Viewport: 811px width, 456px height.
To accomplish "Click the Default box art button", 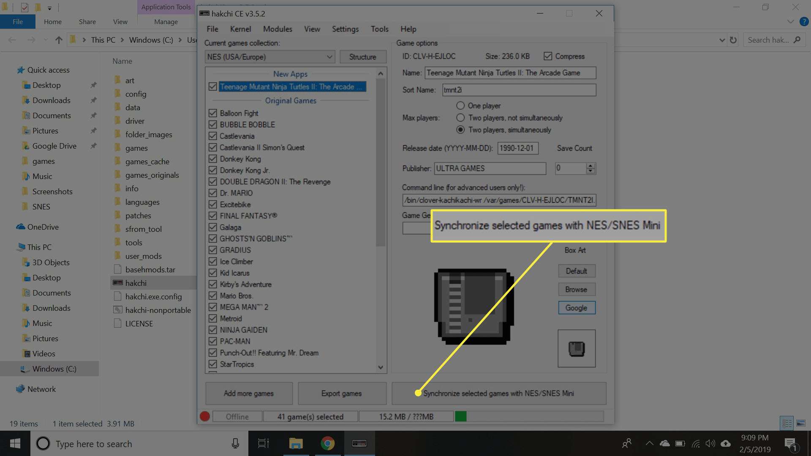I will (577, 271).
